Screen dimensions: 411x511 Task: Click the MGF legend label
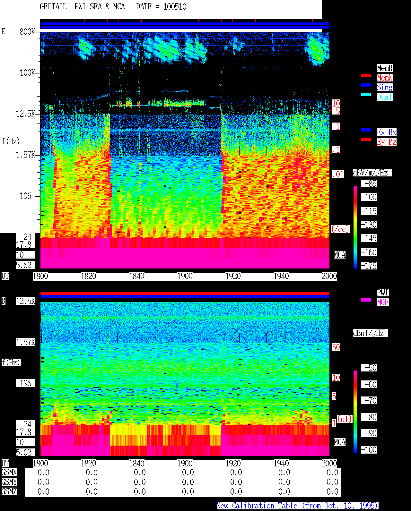pos(383,302)
